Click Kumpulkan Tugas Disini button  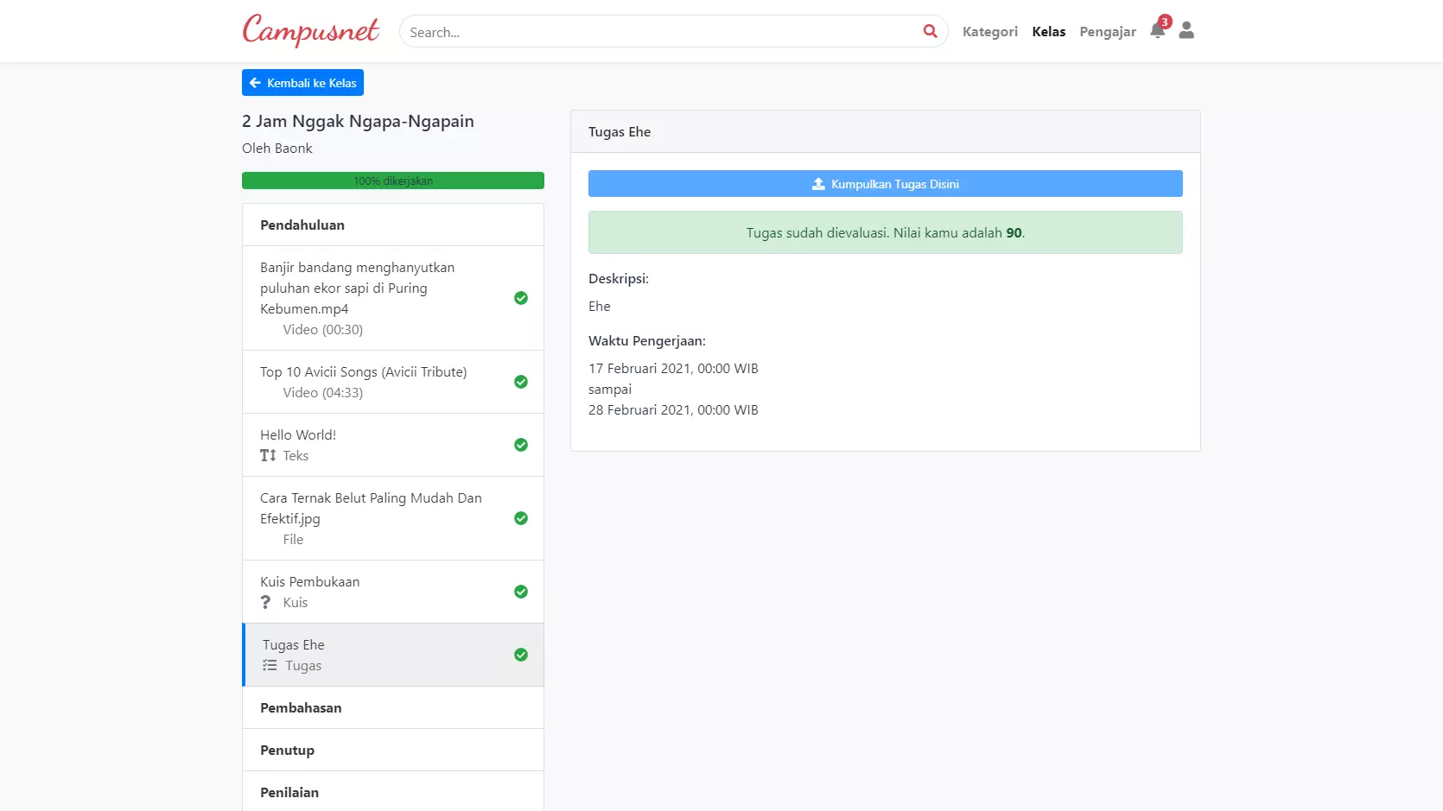tap(885, 183)
